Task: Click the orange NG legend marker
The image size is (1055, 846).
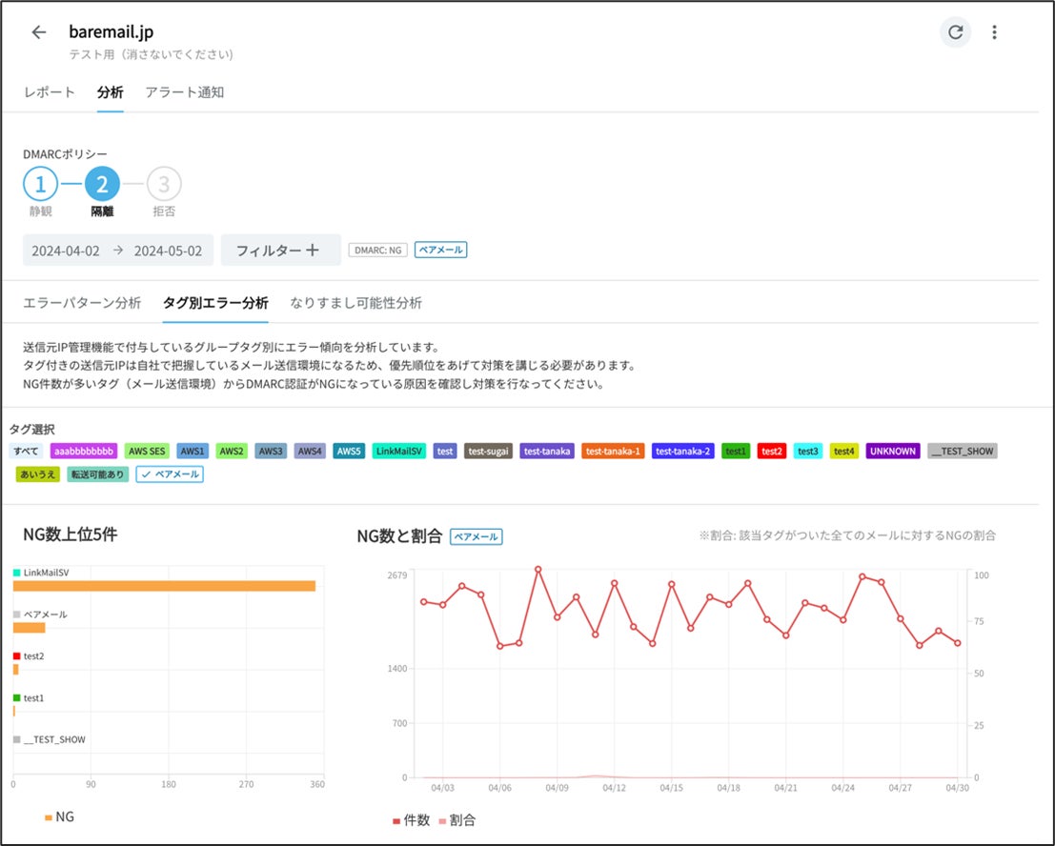Action: click(x=49, y=816)
